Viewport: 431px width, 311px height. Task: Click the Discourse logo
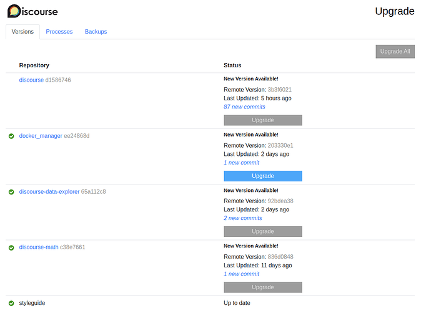tap(32, 11)
